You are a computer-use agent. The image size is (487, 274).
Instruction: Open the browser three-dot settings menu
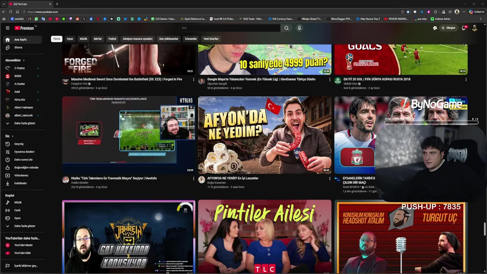[x=463, y=12]
